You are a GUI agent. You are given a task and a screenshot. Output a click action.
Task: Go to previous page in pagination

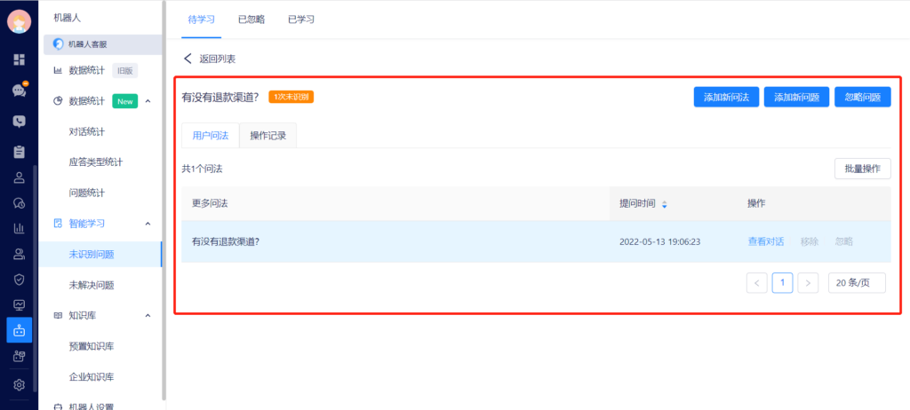[757, 283]
